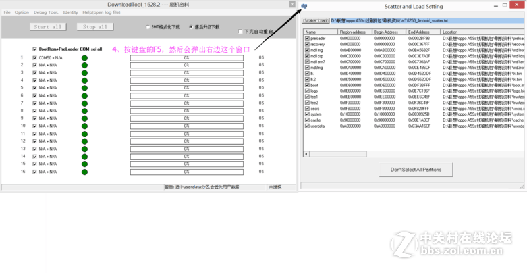The width and height of the screenshot is (527, 273).
Task: Click the Scatter Load button
Action: (316, 21)
